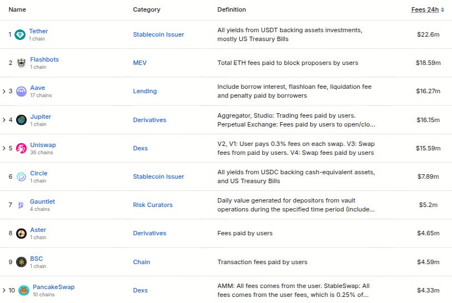Expand the Uniswap row chevron
This screenshot has width=452, height=303.
point(4,148)
